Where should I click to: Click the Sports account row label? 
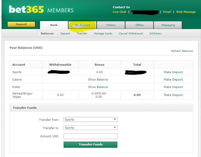click(x=17, y=72)
